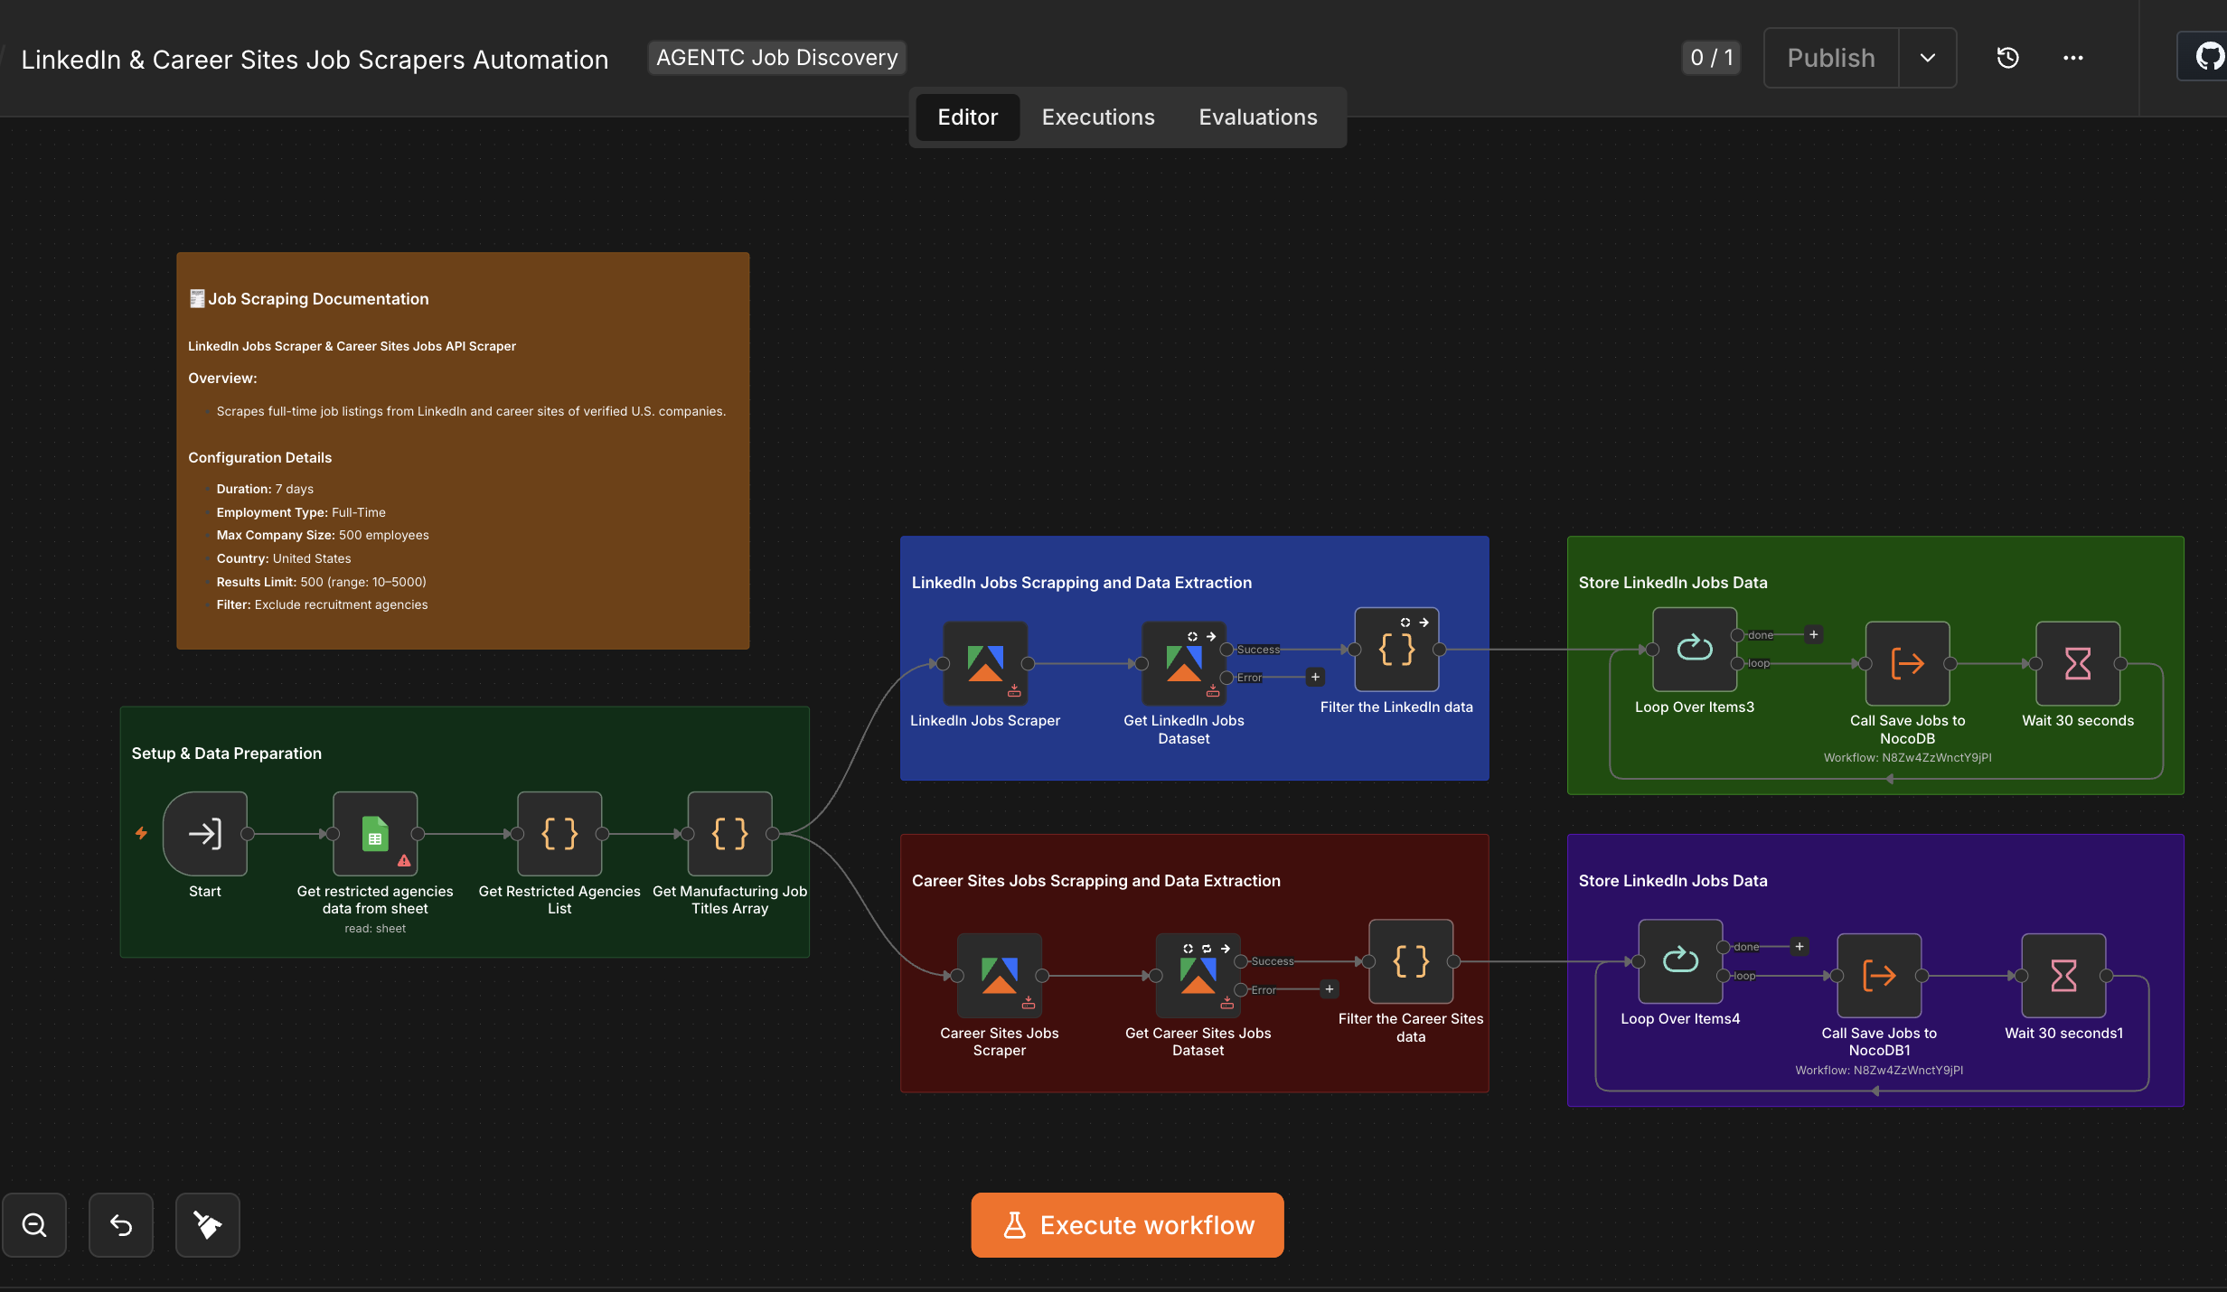Image resolution: width=2227 pixels, height=1292 pixels.
Task: Add node on Get LinkedIn Jobs Dataset Error output
Action: [x=1315, y=677]
